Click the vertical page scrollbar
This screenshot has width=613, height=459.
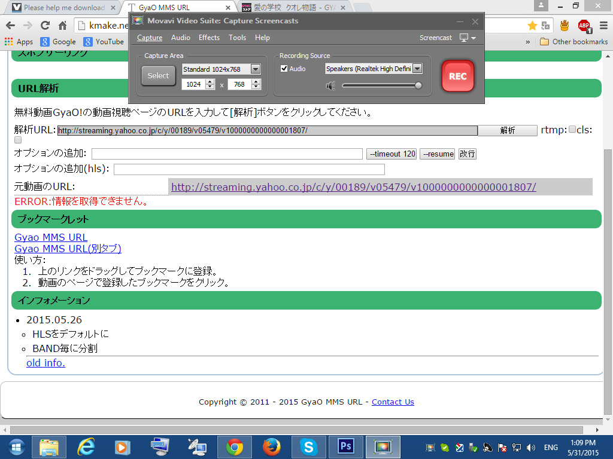(x=608, y=282)
